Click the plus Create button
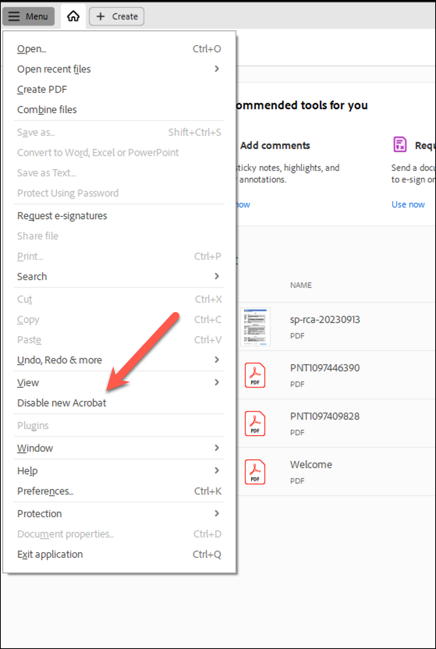 pyautogui.click(x=117, y=16)
